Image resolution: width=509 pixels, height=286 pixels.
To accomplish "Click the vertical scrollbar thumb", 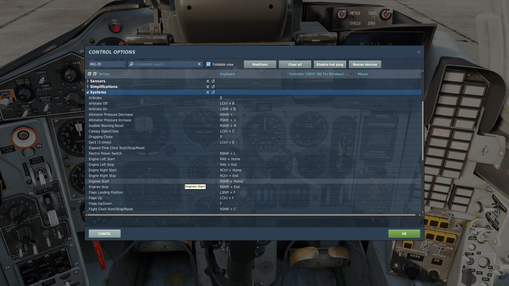I will click(x=423, y=131).
